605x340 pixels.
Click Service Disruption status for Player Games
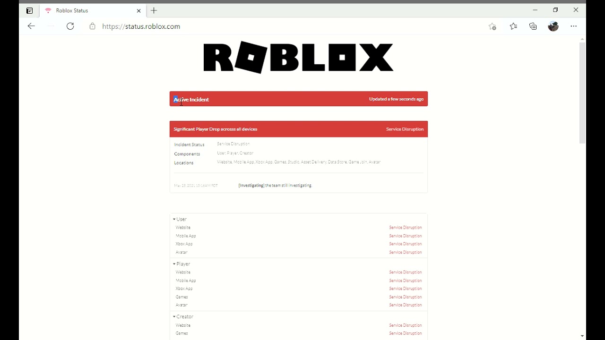(x=406, y=297)
